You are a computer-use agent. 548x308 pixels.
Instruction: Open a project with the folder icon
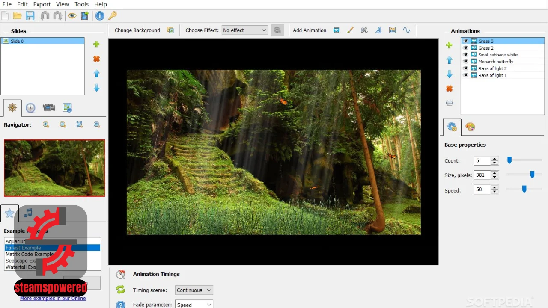click(x=17, y=16)
